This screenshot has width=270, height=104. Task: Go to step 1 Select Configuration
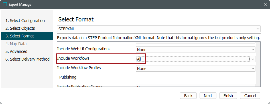[25, 21]
